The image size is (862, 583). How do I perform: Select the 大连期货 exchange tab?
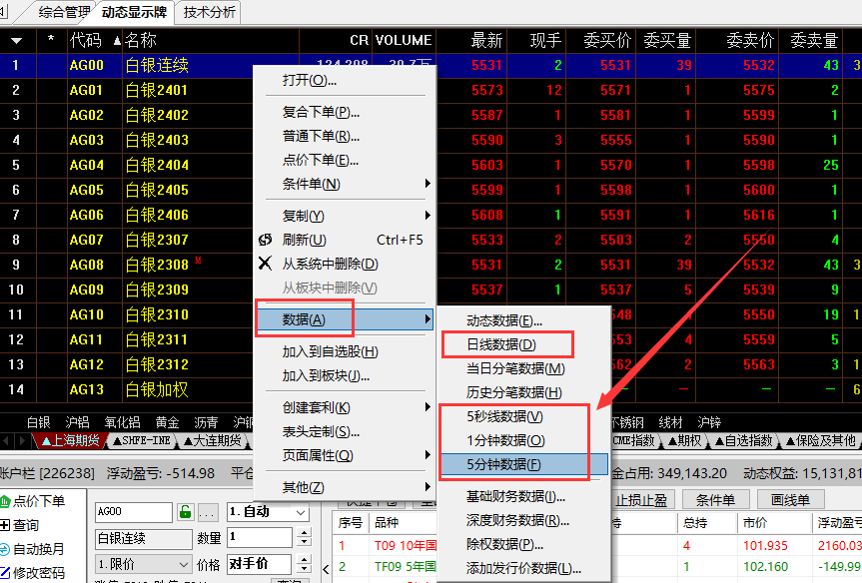point(214,440)
